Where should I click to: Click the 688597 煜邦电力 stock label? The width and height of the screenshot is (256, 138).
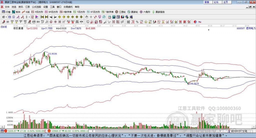(x=246, y=28)
